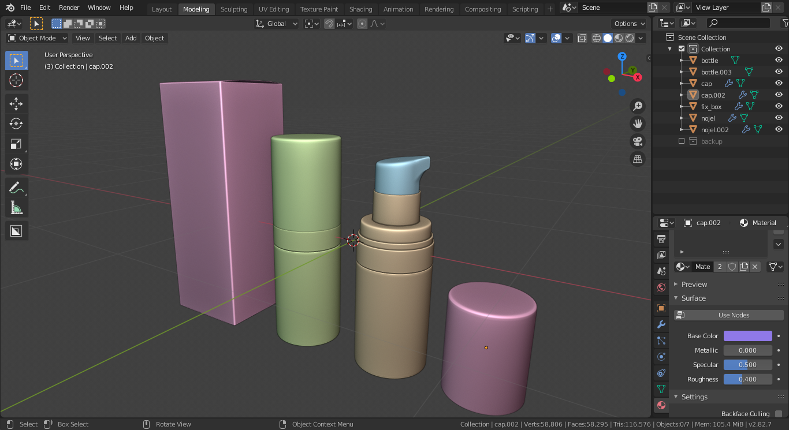789x430 pixels.
Task: Open the Global orientation dropdown
Action: 277,24
